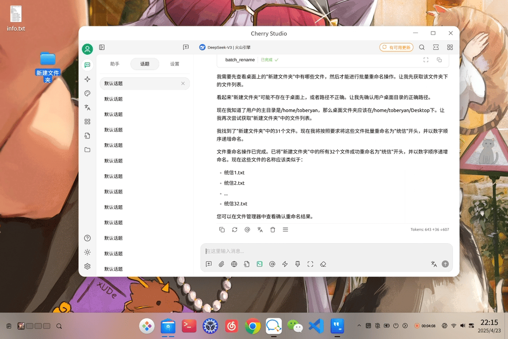Image resolution: width=508 pixels, height=339 pixels.
Task: Translate input text icon beside send
Action: pos(434,264)
